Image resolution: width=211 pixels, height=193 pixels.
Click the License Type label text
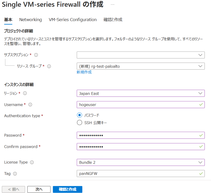[x=16, y=162]
